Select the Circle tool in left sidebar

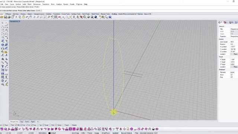pos(3,30)
